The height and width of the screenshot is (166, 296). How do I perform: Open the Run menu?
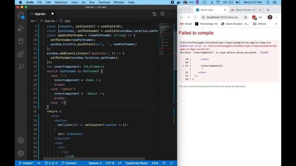click(92, 2)
